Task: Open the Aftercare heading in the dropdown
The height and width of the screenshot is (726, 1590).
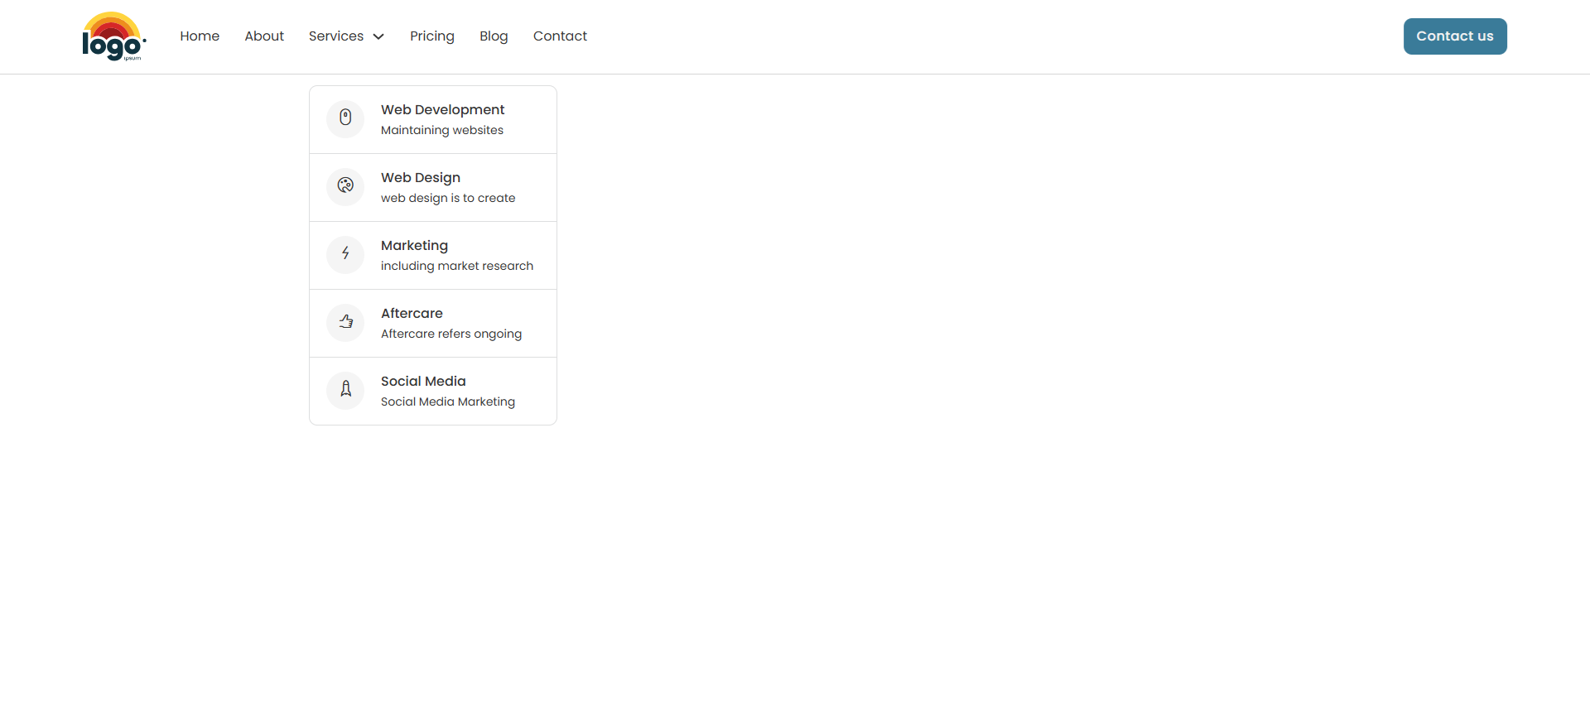Action: point(412,313)
